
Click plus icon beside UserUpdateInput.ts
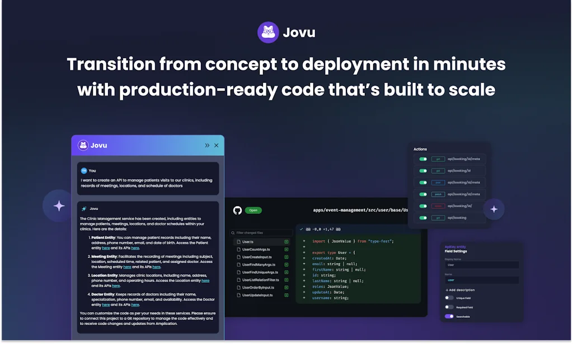(x=286, y=295)
